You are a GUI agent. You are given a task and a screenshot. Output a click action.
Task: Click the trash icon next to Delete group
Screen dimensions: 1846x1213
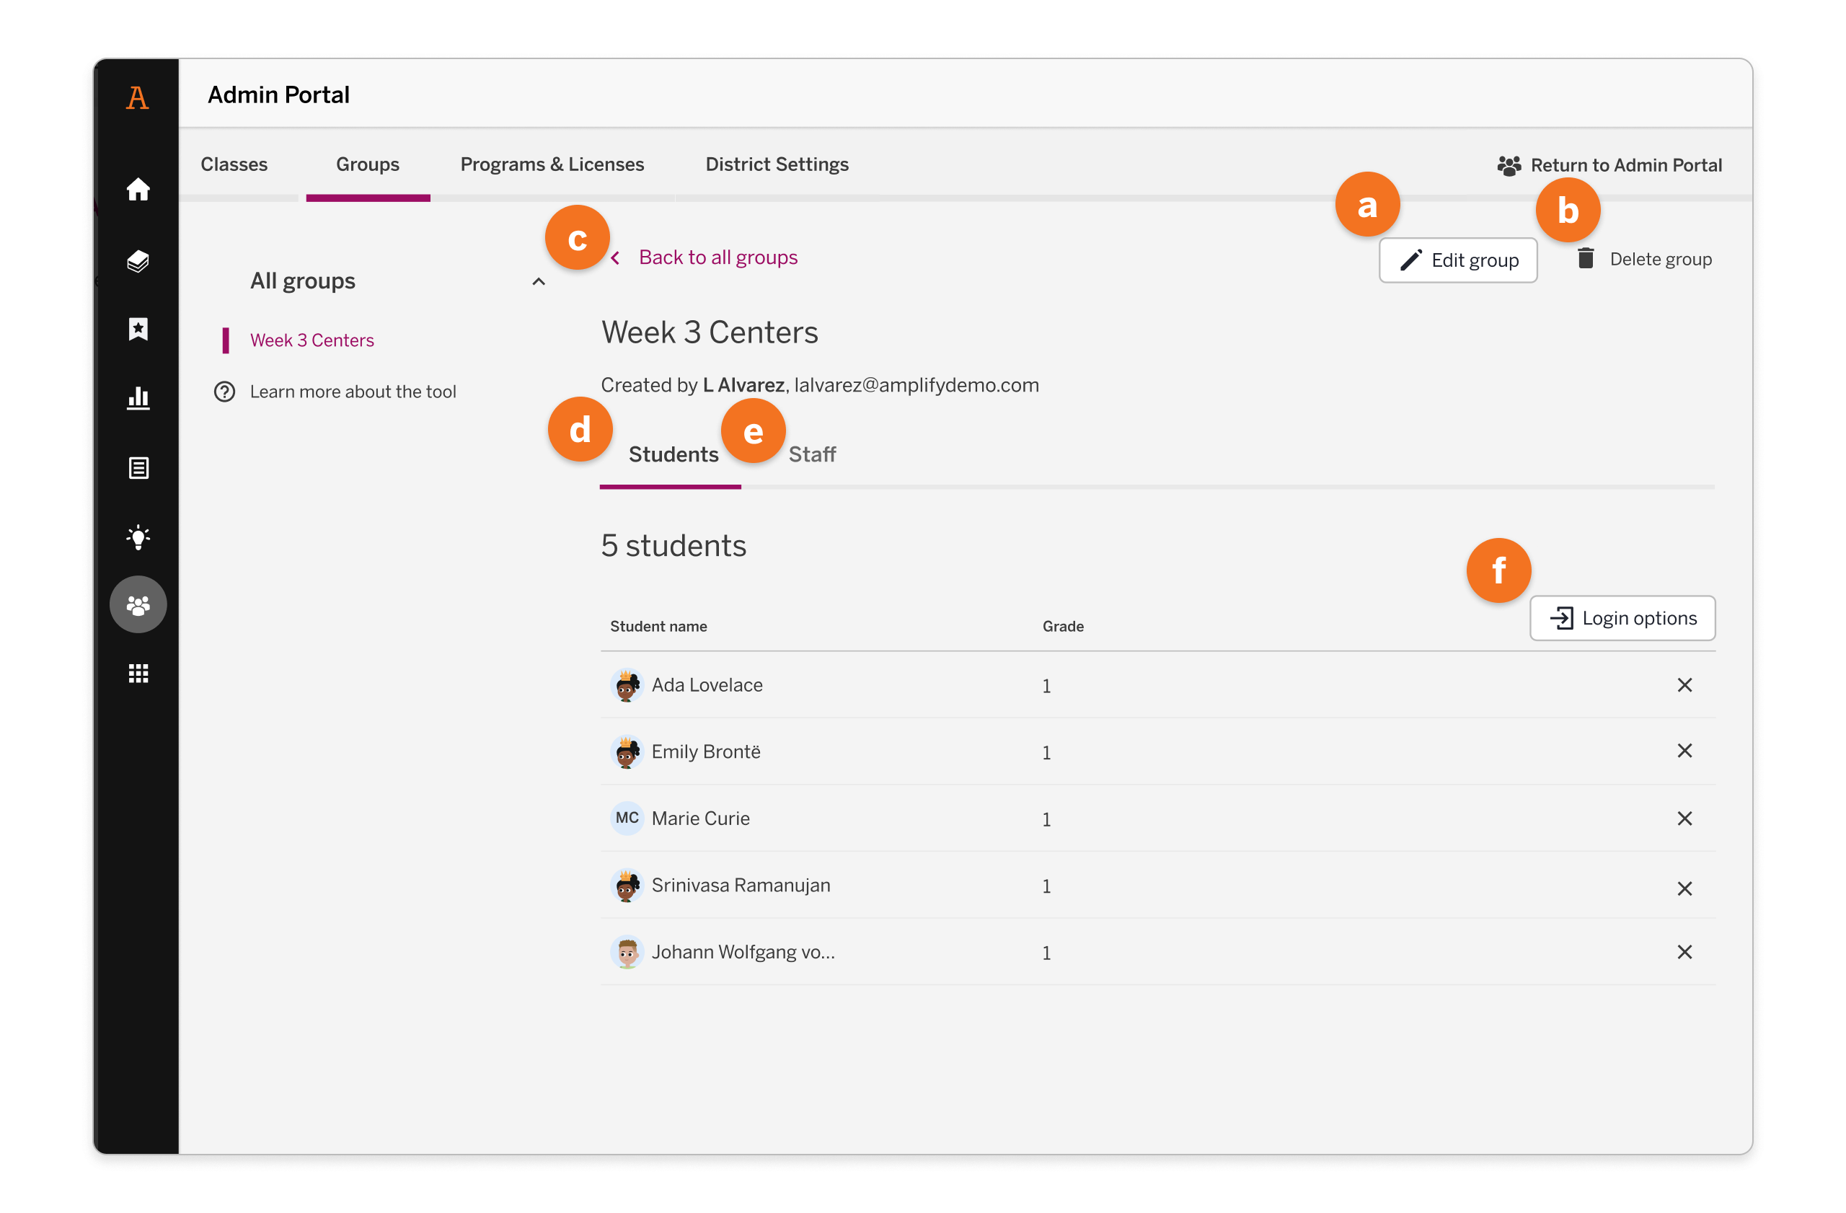(x=1585, y=258)
